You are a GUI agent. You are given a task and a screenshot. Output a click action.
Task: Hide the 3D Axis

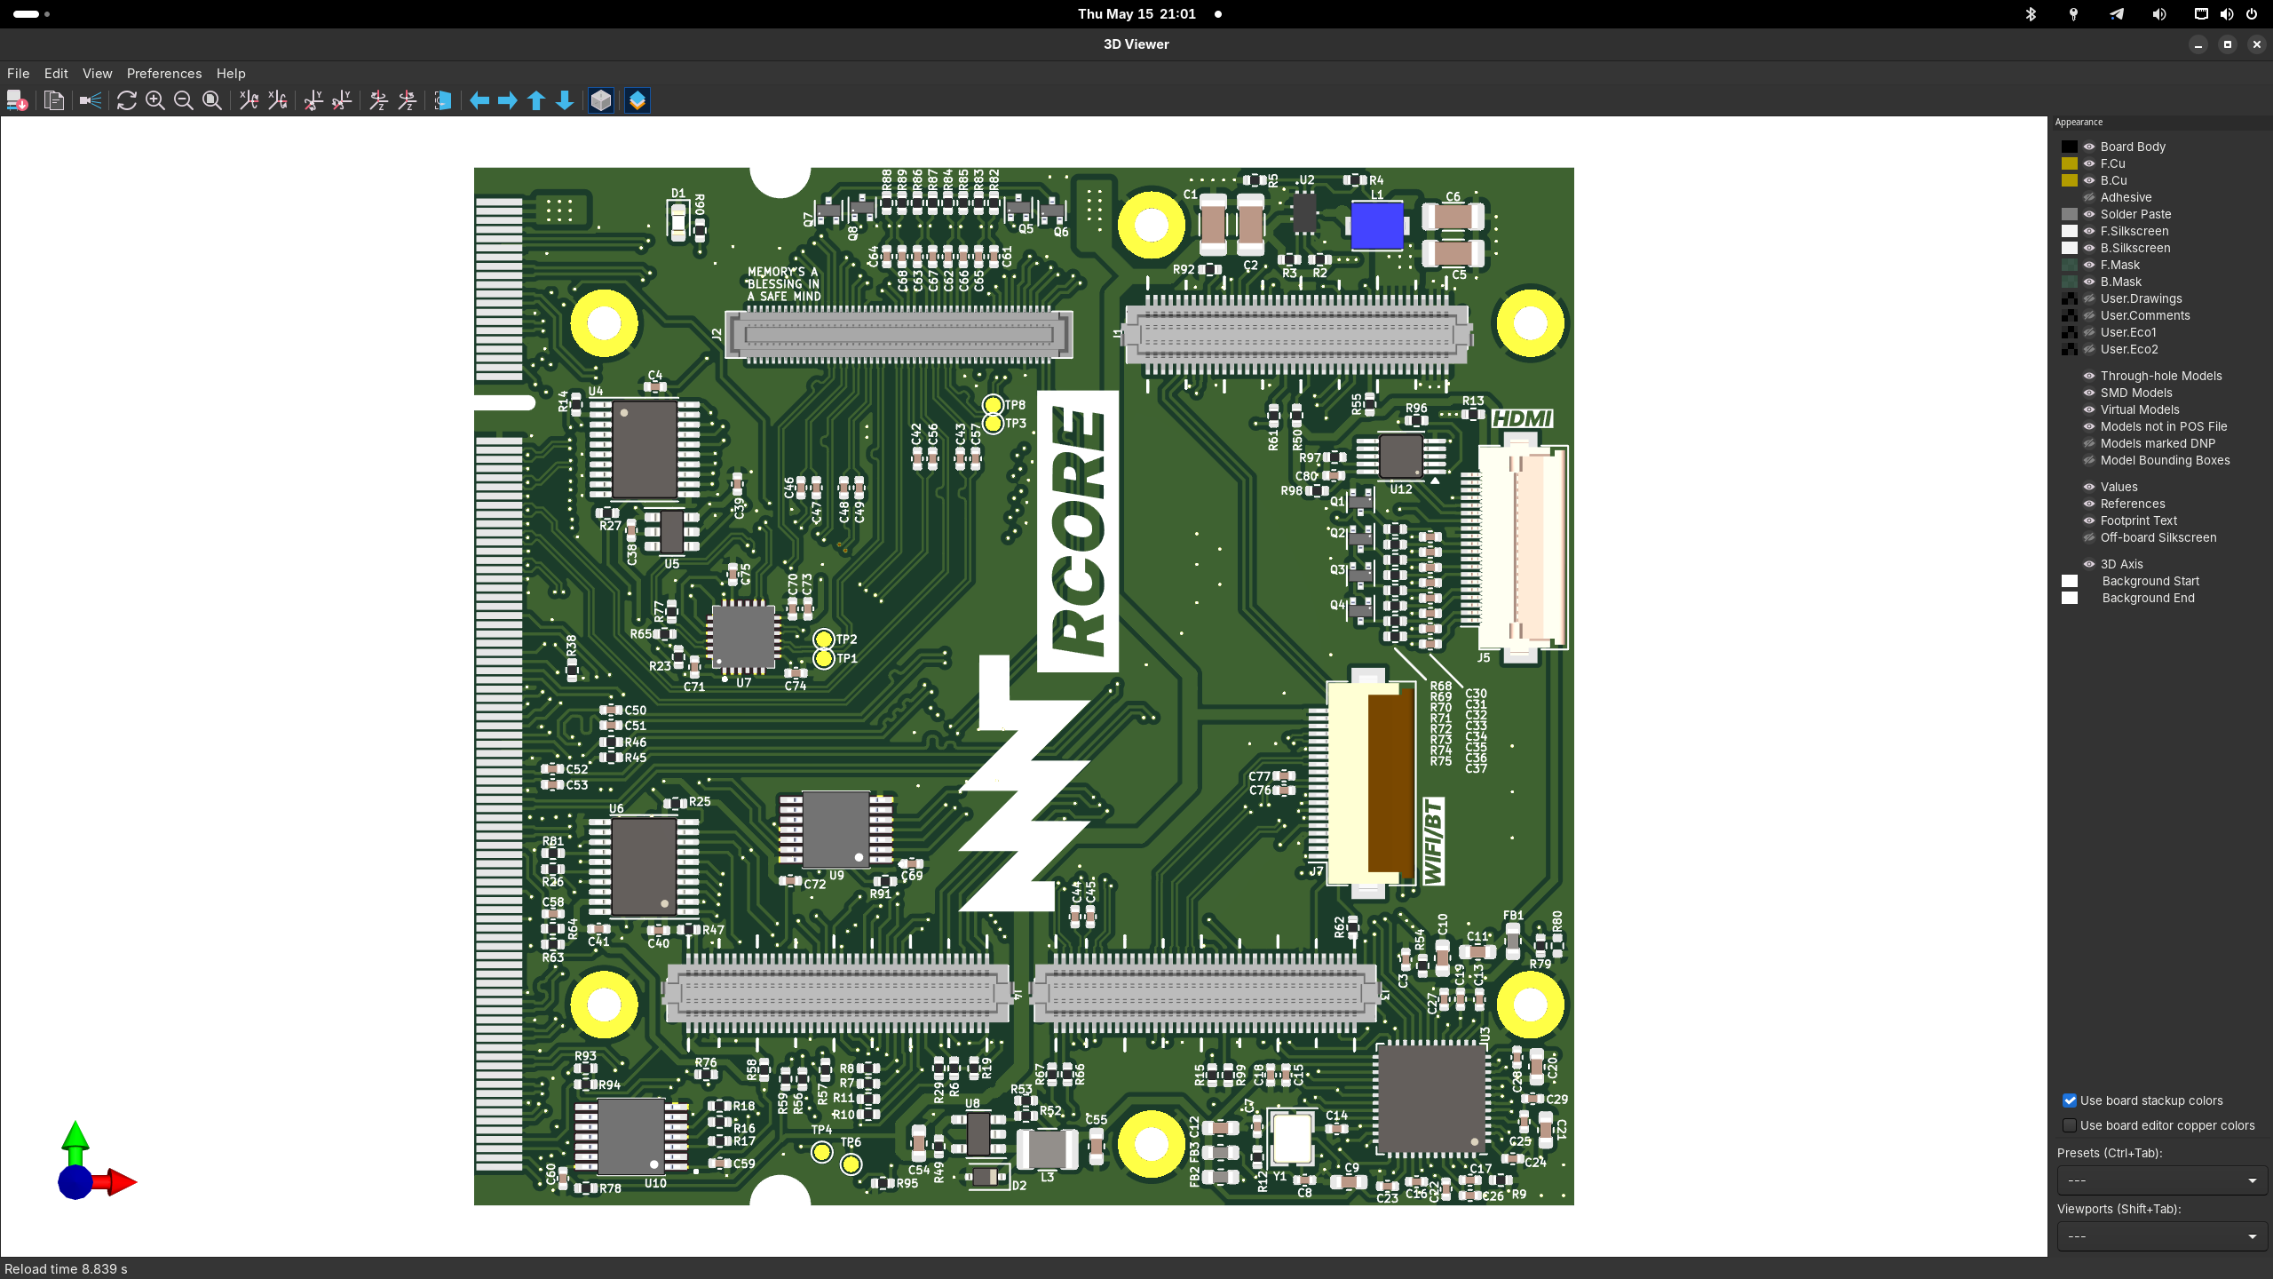[2089, 564]
